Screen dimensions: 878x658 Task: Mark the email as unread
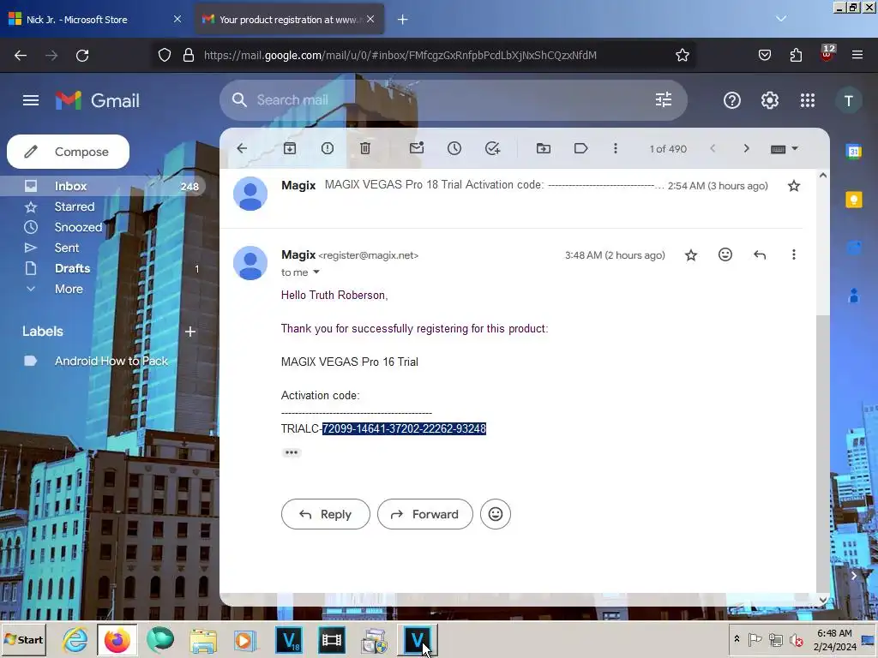[417, 148]
